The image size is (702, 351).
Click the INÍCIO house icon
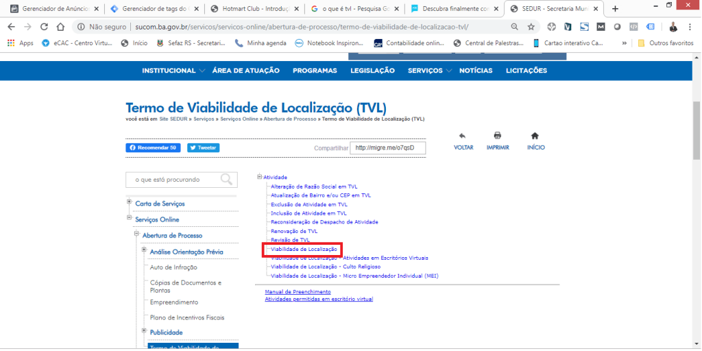pyautogui.click(x=535, y=136)
